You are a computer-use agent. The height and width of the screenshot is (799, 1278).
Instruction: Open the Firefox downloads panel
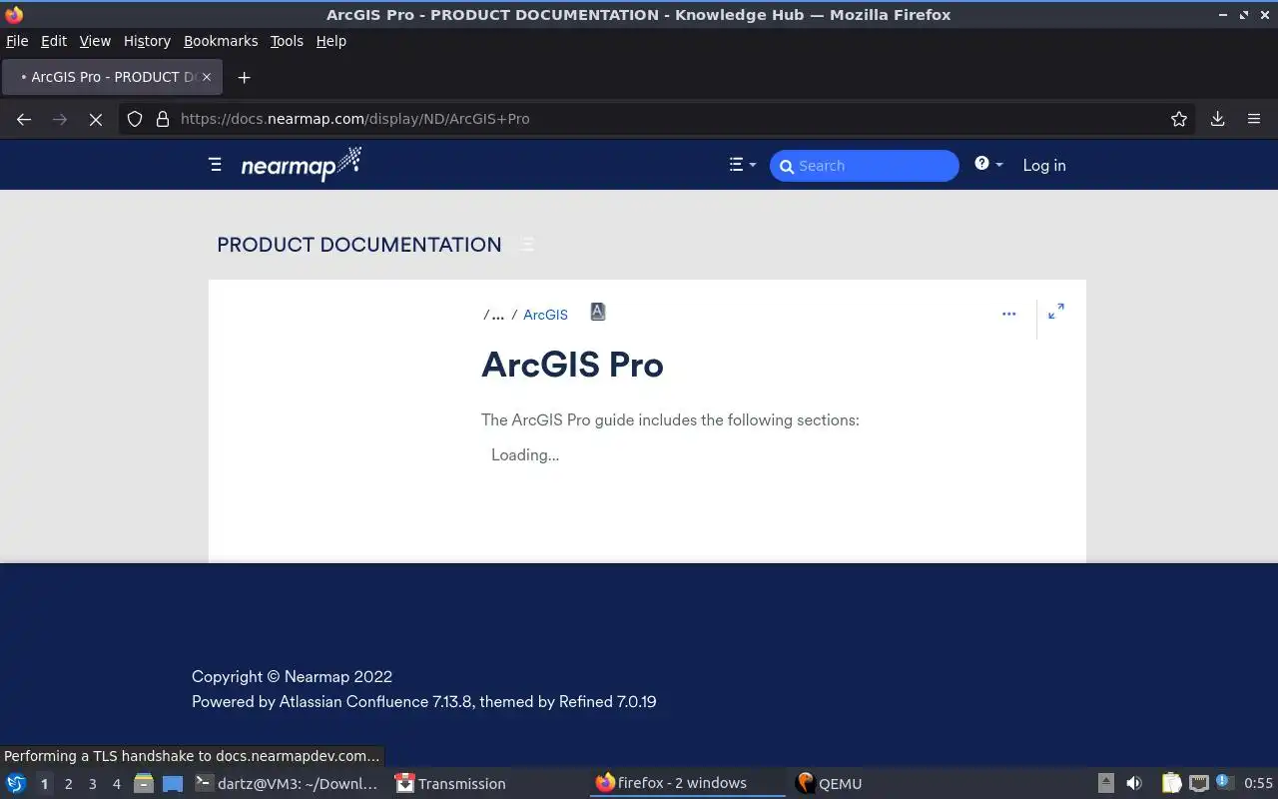(x=1218, y=119)
